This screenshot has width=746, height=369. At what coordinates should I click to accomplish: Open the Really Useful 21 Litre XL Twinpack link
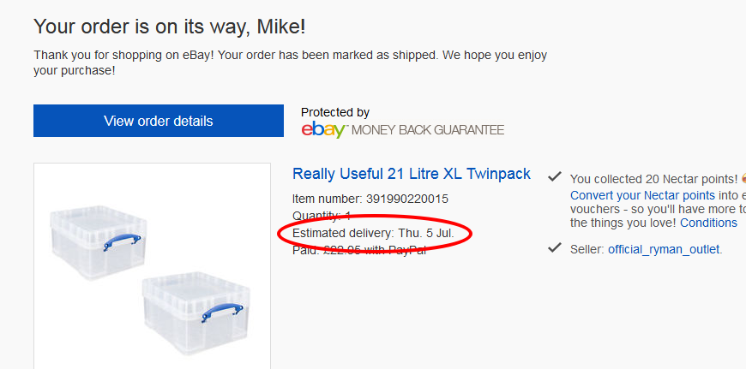point(411,174)
